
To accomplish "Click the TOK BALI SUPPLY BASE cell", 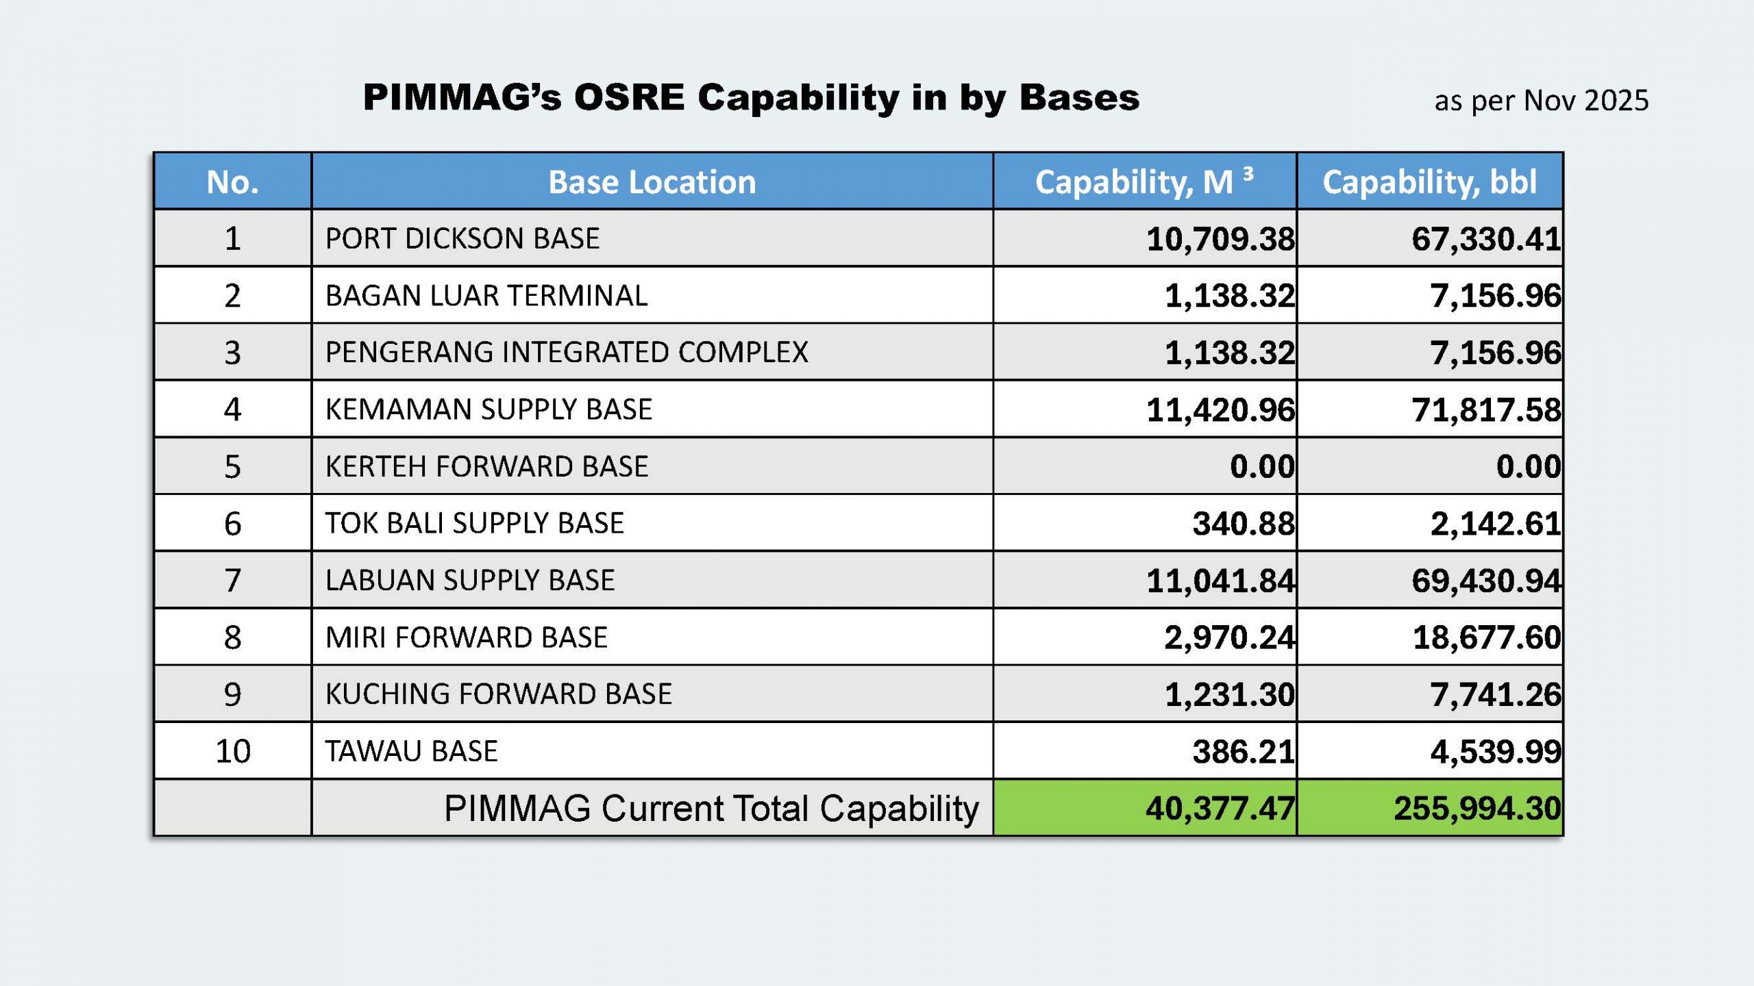I will 474,523.
